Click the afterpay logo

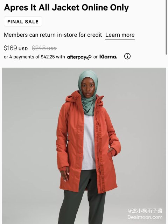(x=79, y=57)
